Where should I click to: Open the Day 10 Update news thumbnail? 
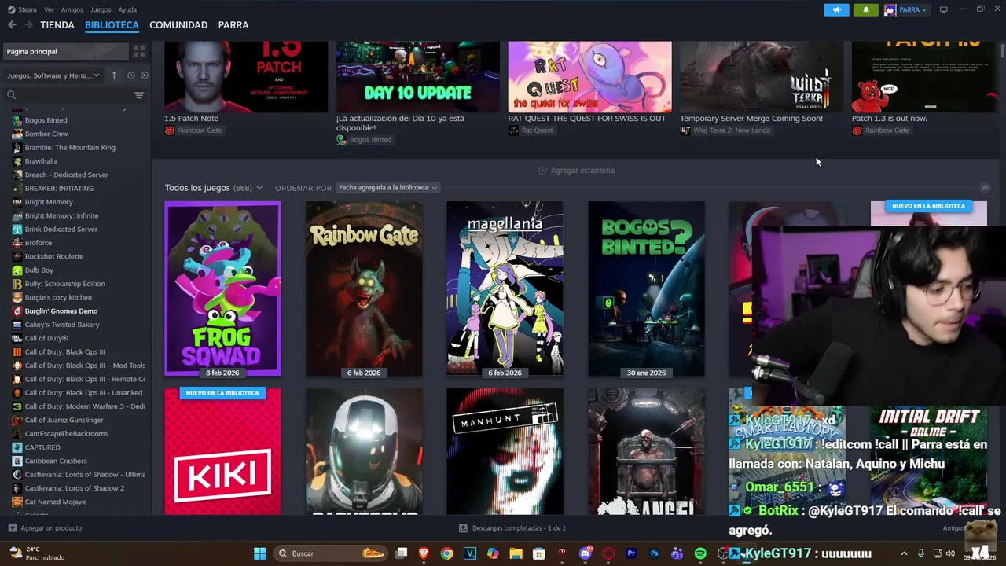(x=417, y=77)
